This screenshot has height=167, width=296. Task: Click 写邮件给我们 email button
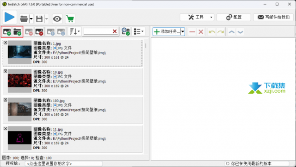(x=273, y=17)
